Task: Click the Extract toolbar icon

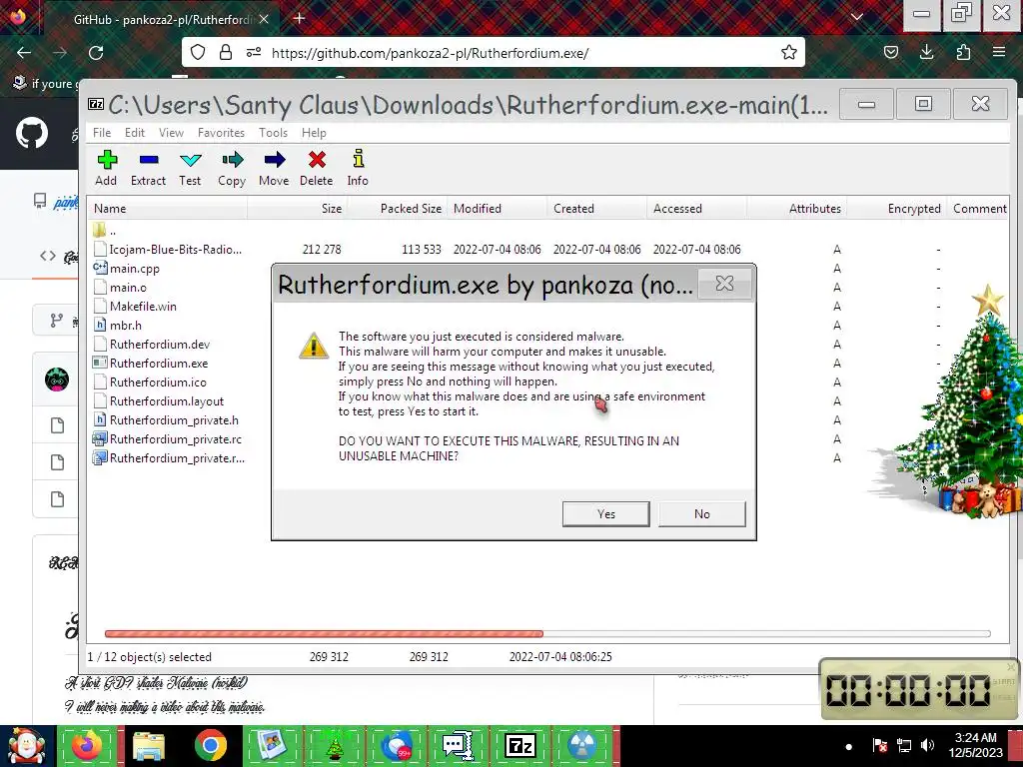Action: pos(148,168)
